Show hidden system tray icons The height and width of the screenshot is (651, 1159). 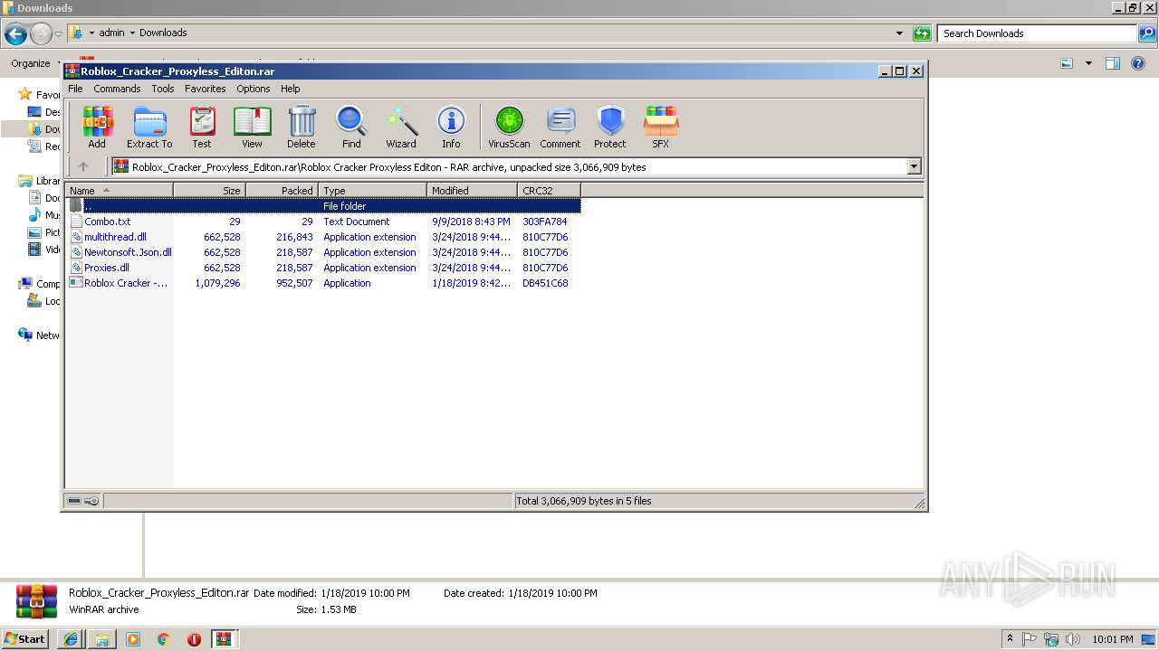pos(1010,639)
